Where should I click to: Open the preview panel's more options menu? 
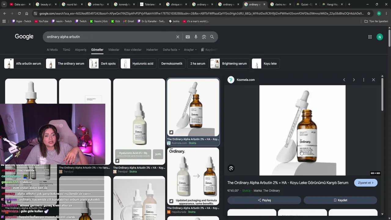364,80
